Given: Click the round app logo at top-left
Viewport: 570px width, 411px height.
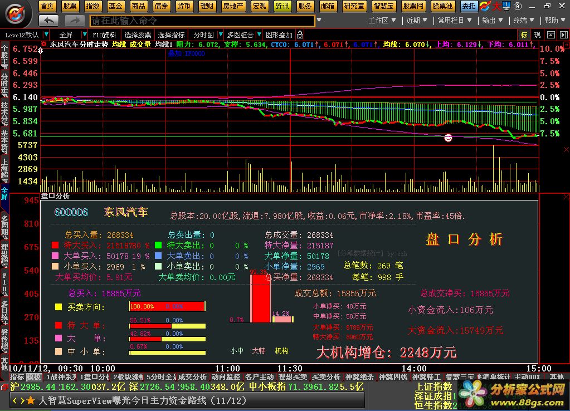Looking at the screenshot, I should tap(15, 14).
